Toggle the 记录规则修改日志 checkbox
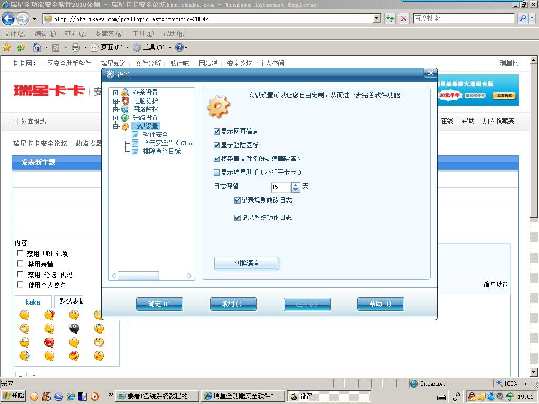 click(x=237, y=200)
